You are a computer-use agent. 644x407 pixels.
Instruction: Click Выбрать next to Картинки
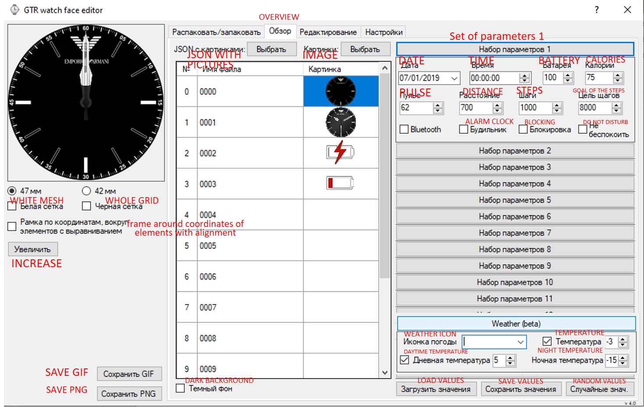[365, 50]
